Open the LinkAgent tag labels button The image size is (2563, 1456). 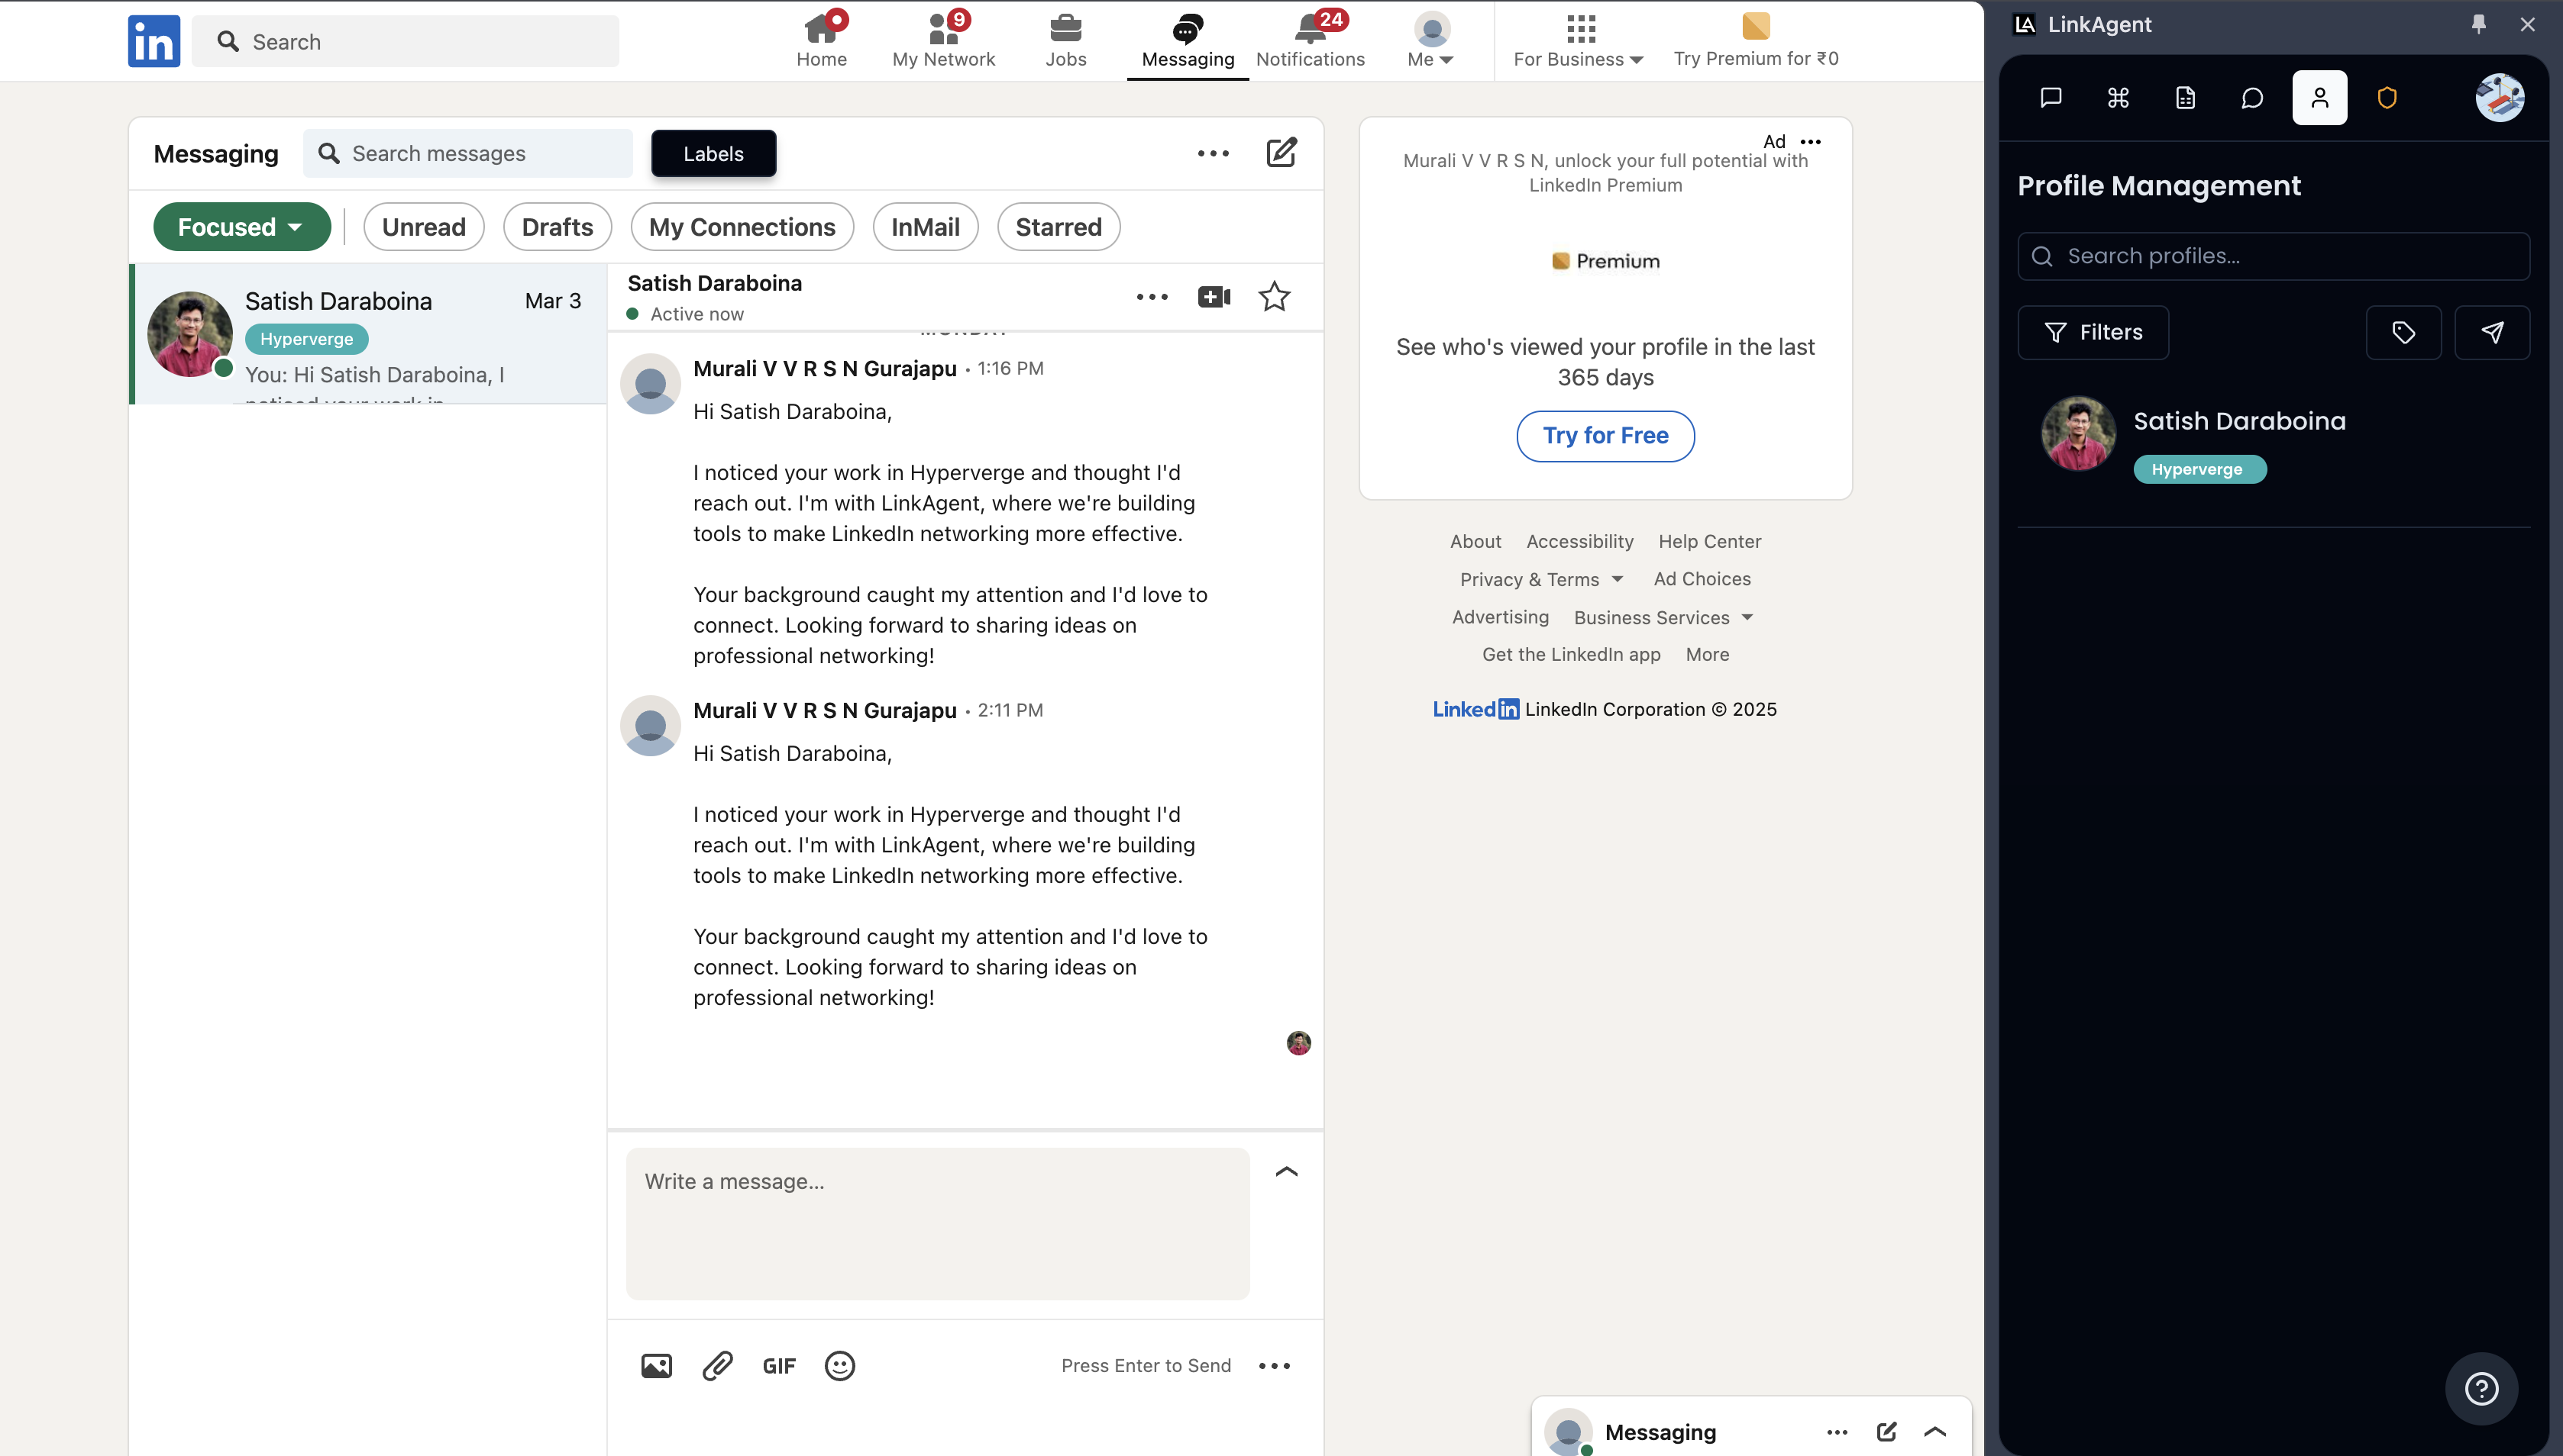point(2404,332)
